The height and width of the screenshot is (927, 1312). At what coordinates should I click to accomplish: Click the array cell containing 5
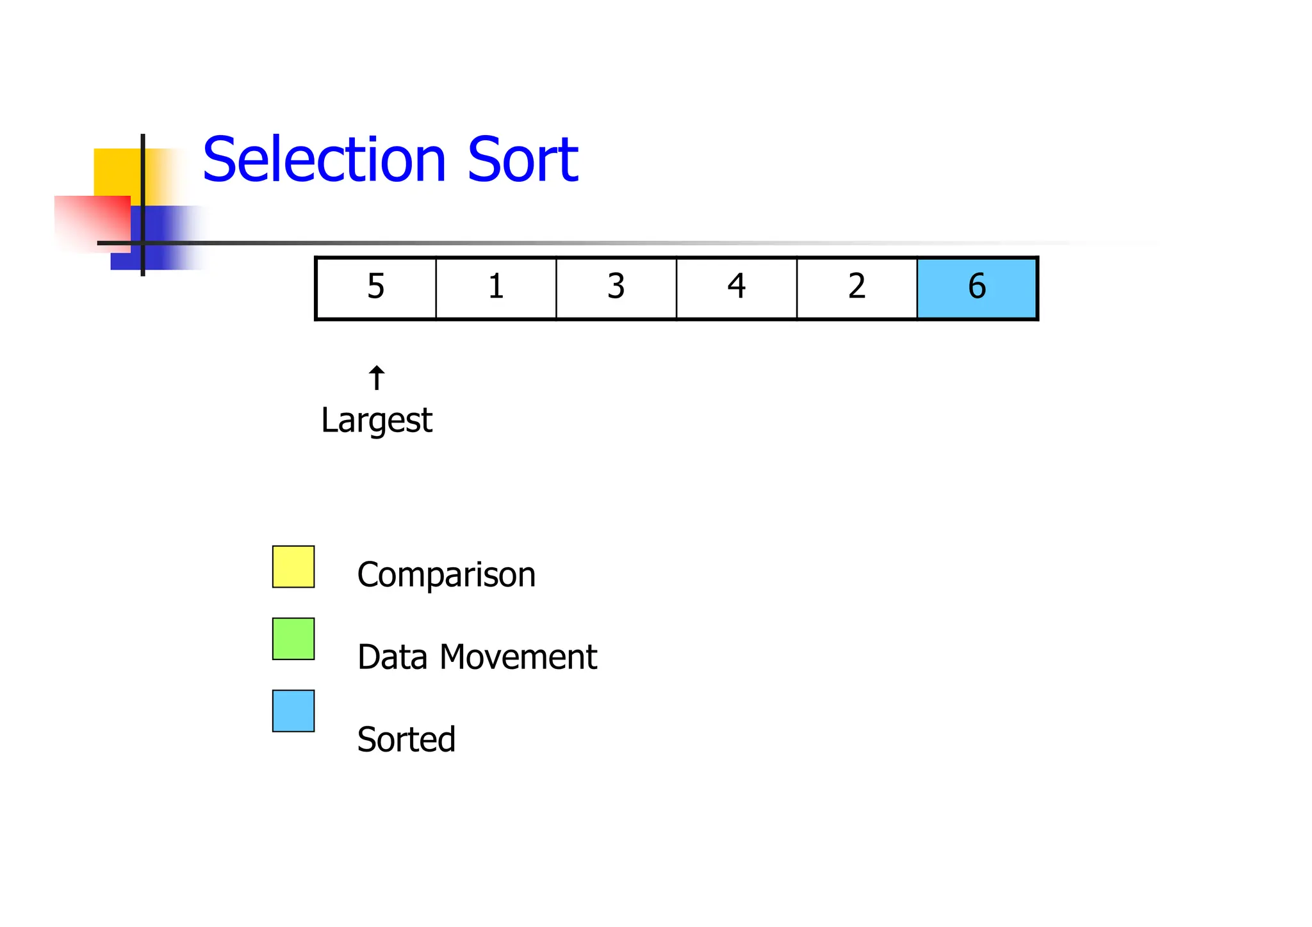[376, 287]
